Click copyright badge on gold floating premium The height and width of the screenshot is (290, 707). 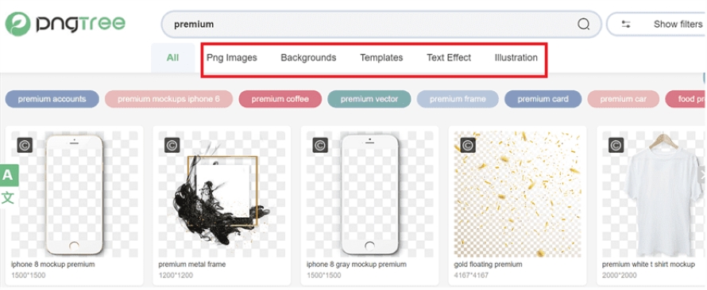[x=468, y=145]
